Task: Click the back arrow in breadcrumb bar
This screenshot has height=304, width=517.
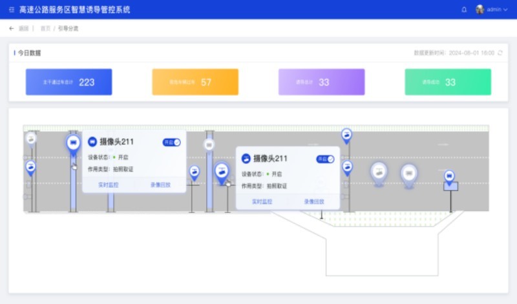Action: pos(12,28)
